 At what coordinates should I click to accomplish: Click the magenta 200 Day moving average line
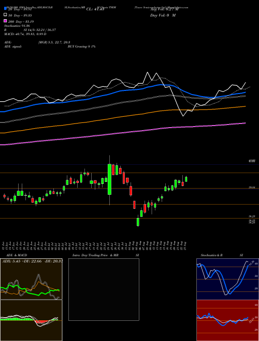[123, 134]
